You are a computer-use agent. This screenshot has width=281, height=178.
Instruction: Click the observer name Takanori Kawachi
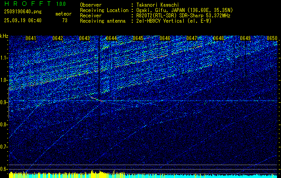pos(158,5)
